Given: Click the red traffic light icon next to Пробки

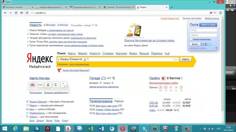Looking at the screenshot, I should tap(163, 78).
